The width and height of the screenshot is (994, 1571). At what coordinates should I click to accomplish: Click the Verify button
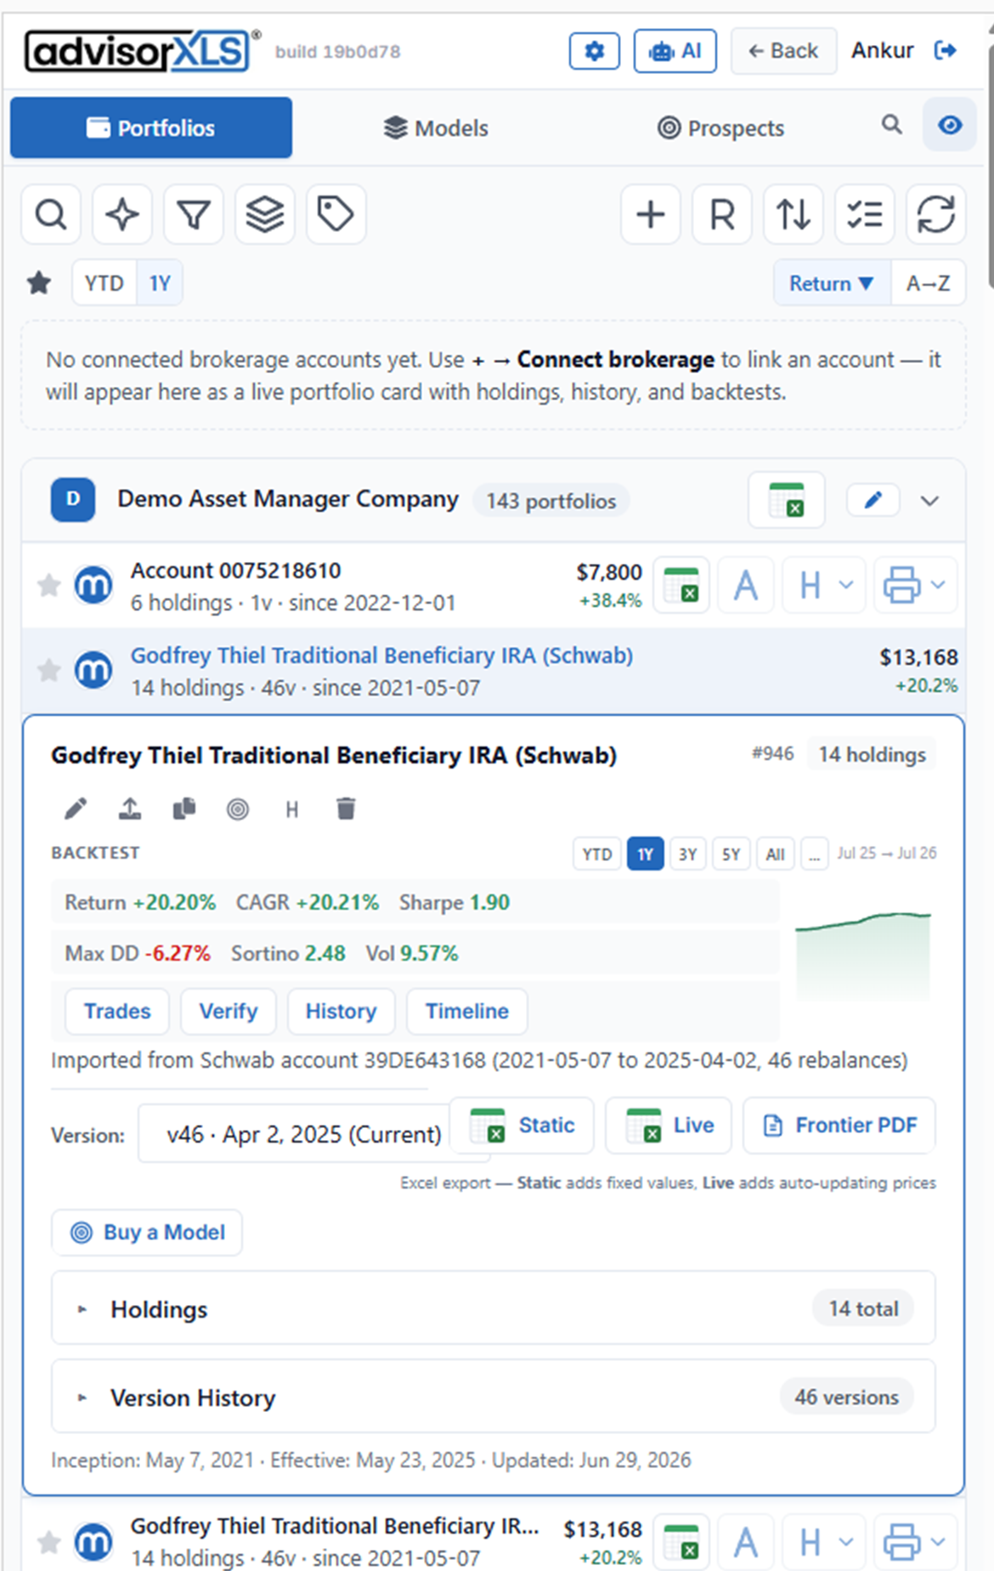[x=229, y=1012]
